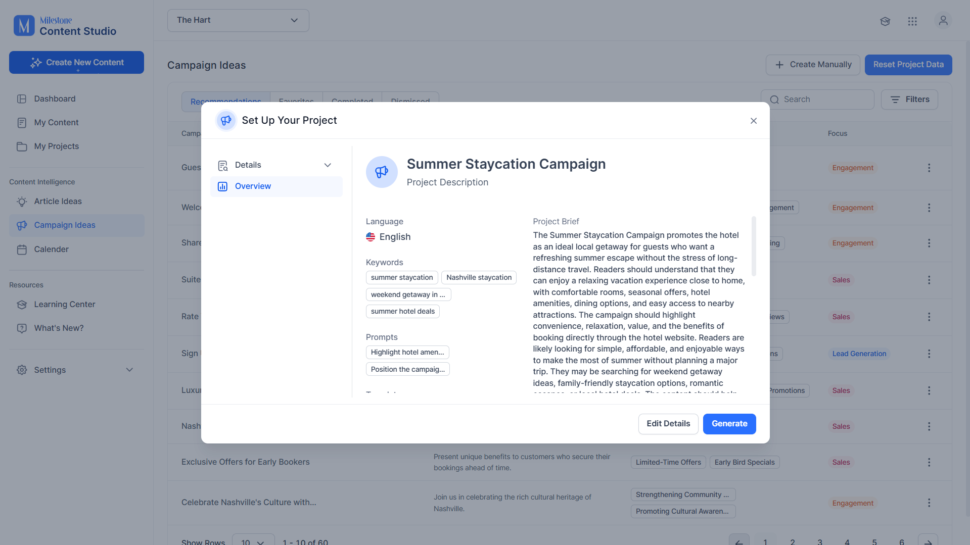Click the Project Brief scrollbar
Screen dimensions: 970x545
point(754,246)
